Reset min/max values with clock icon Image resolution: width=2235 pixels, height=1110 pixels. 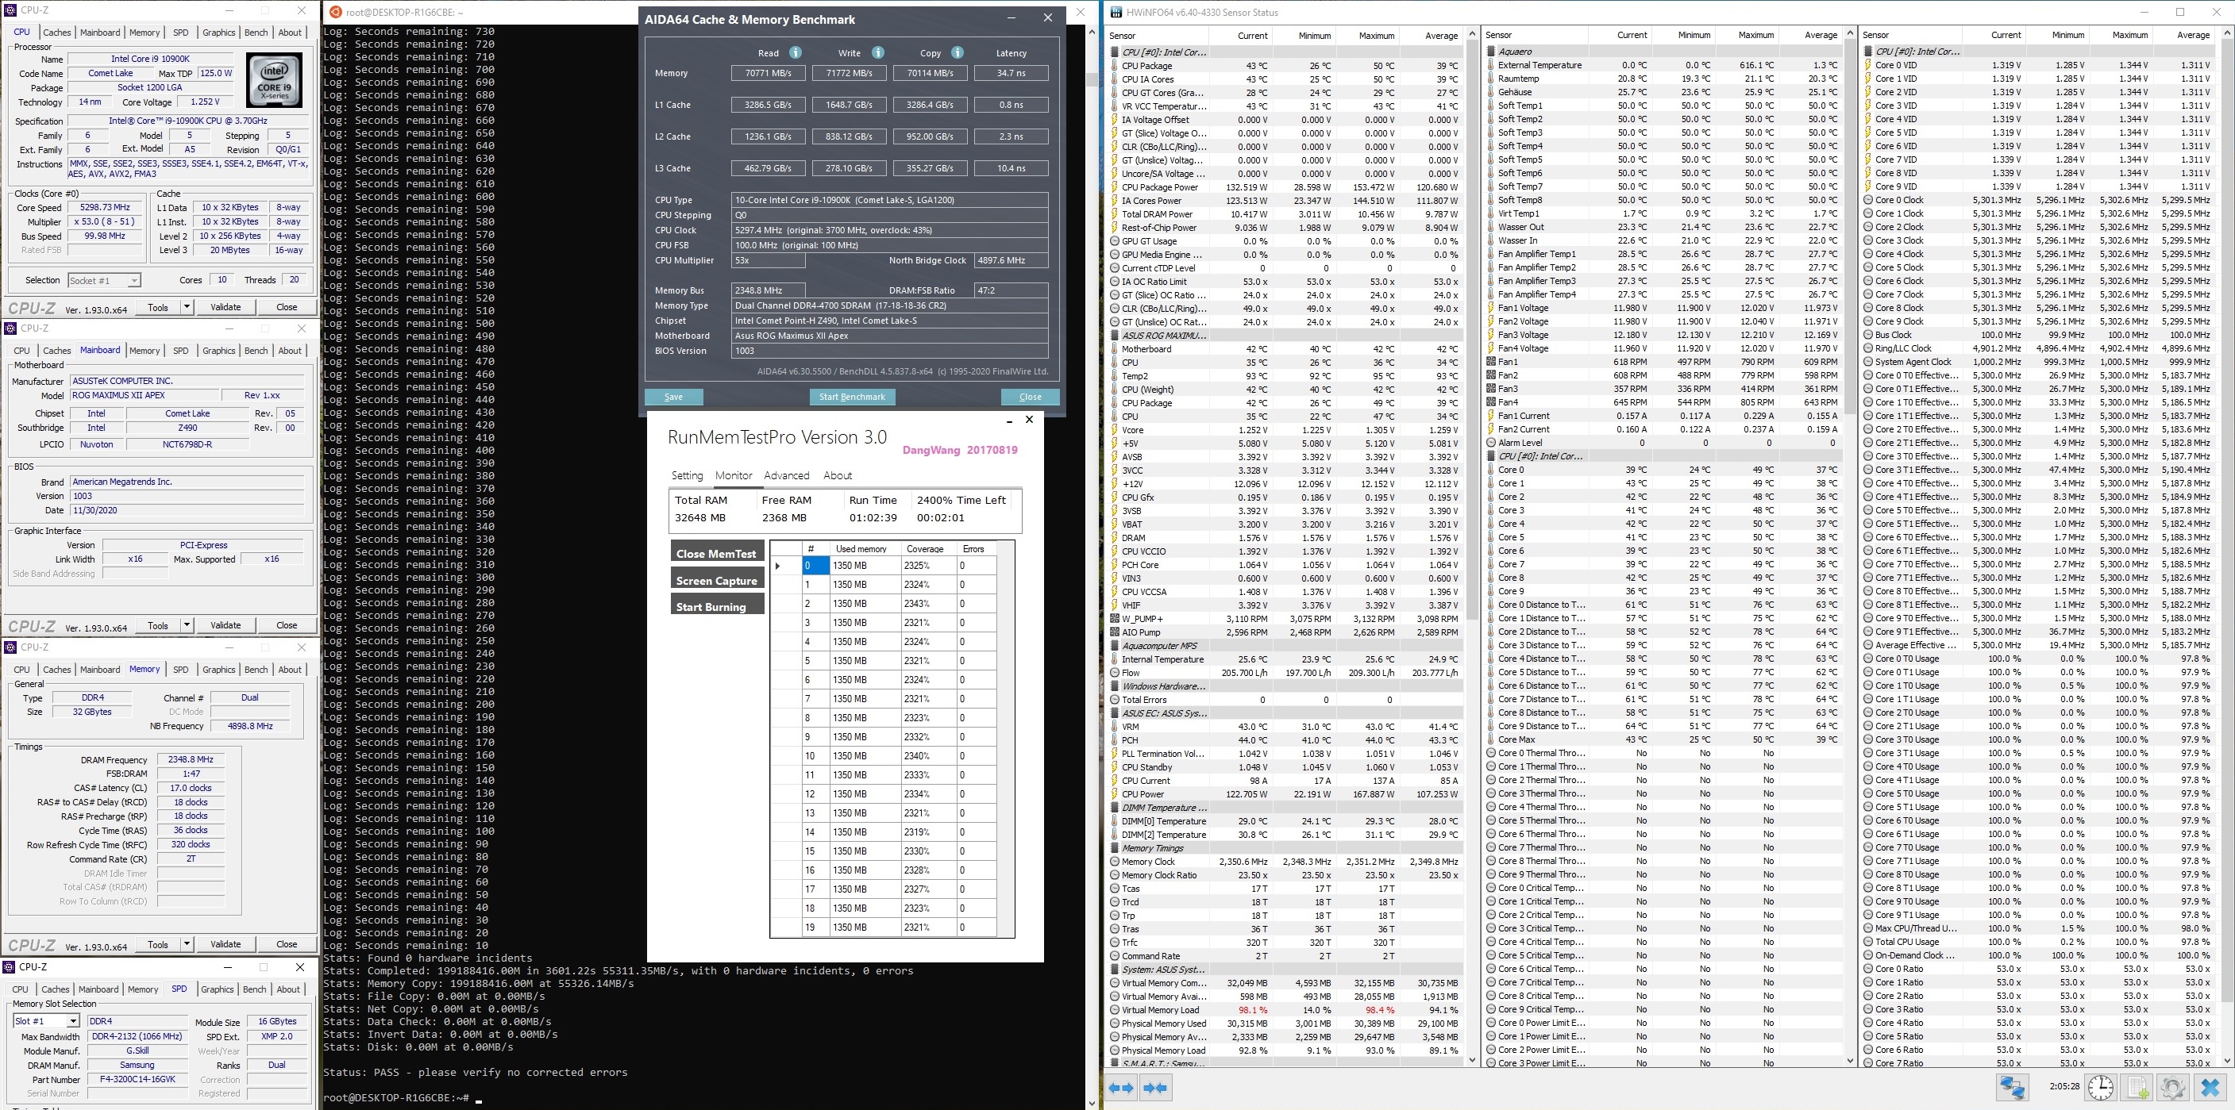tap(2101, 1088)
